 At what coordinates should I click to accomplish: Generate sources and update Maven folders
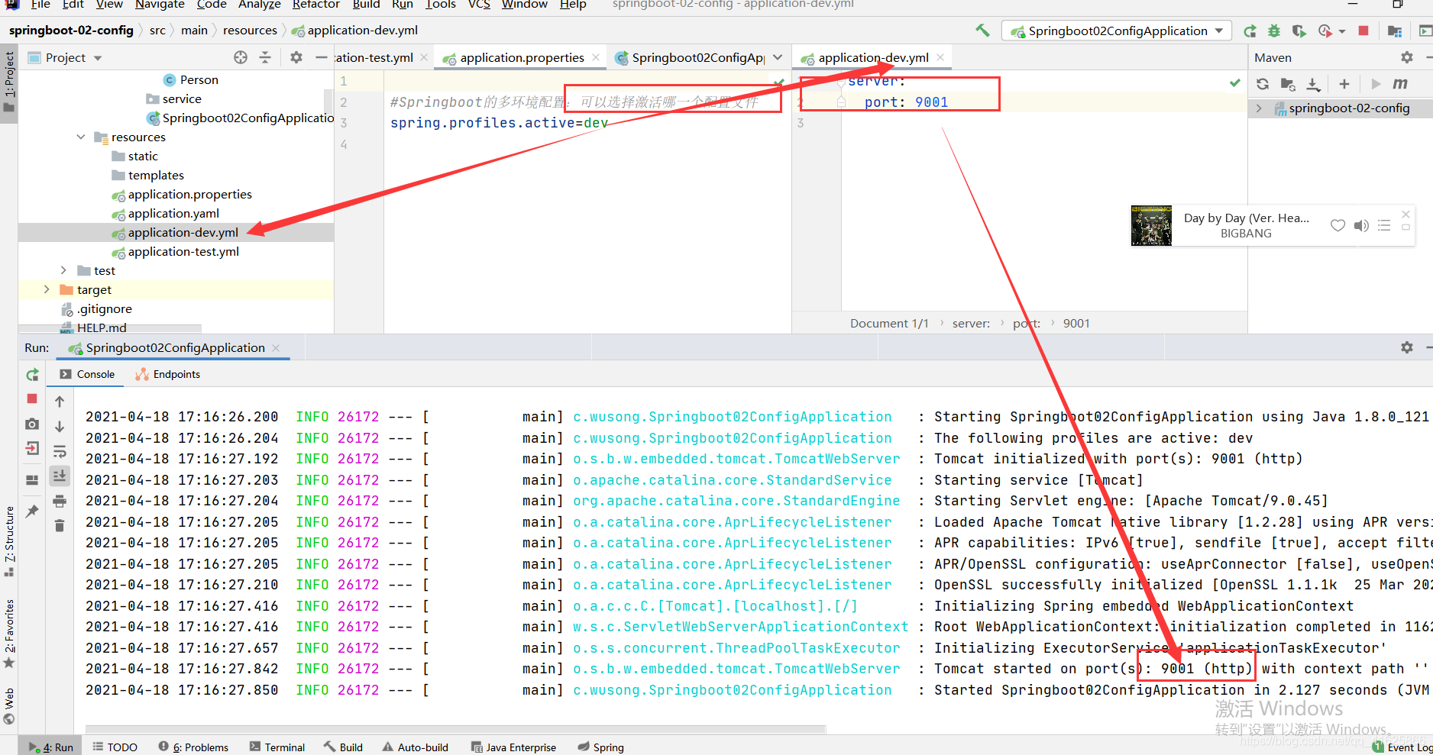pyautogui.click(x=1288, y=84)
